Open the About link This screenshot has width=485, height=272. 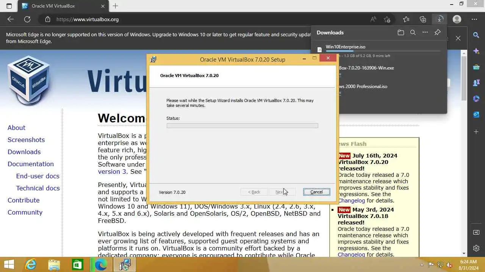(16, 128)
